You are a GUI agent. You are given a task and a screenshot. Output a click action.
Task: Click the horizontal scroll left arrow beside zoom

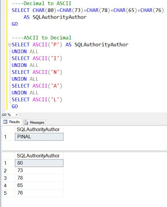coord(21,115)
